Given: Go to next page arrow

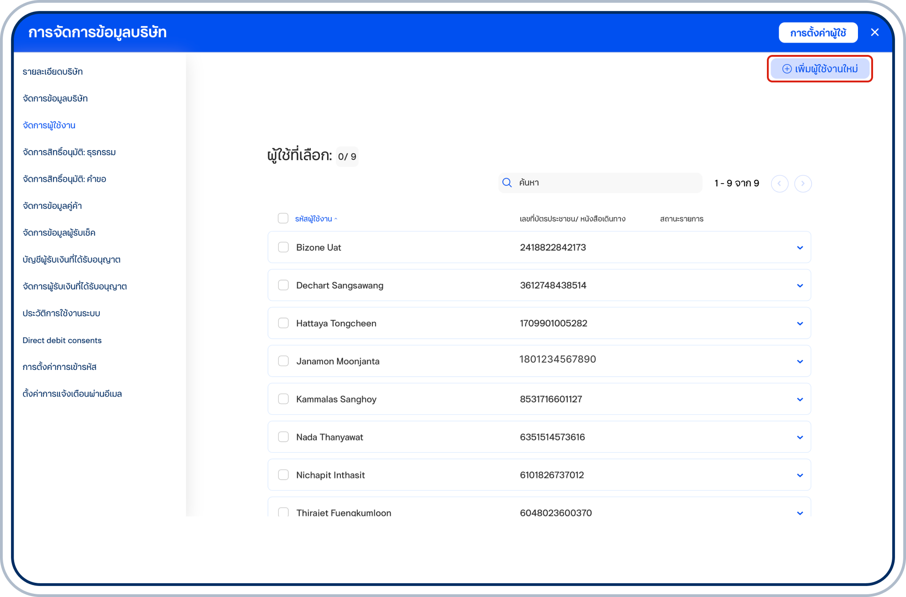Looking at the screenshot, I should (x=803, y=184).
